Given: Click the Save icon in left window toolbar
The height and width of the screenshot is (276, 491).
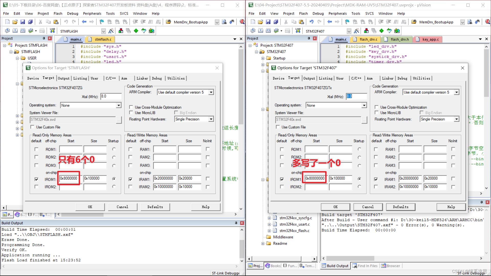Looking at the screenshot, I should click(23, 22).
